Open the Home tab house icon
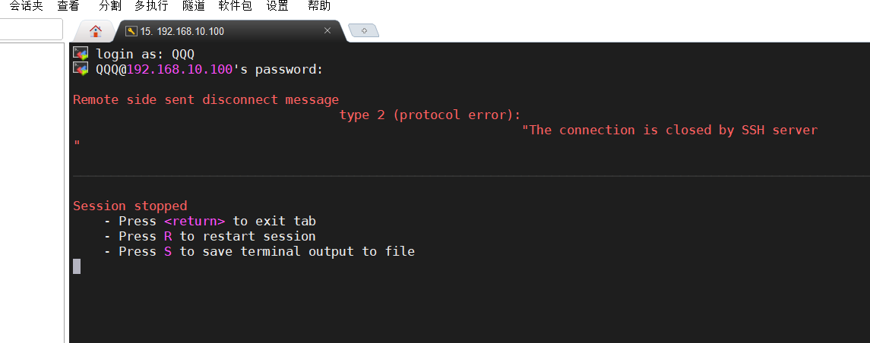This screenshot has height=343, width=870. [x=95, y=31]
